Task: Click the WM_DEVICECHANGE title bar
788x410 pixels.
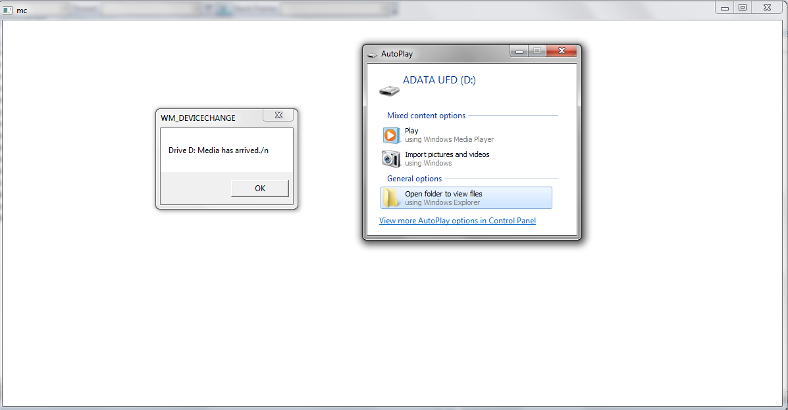Action: tap(210, 118)
